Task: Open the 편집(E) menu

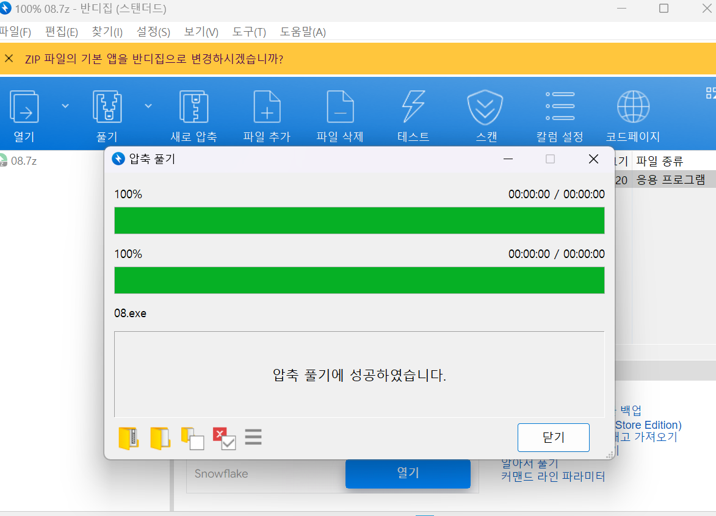Action: (x=62, y=32)
